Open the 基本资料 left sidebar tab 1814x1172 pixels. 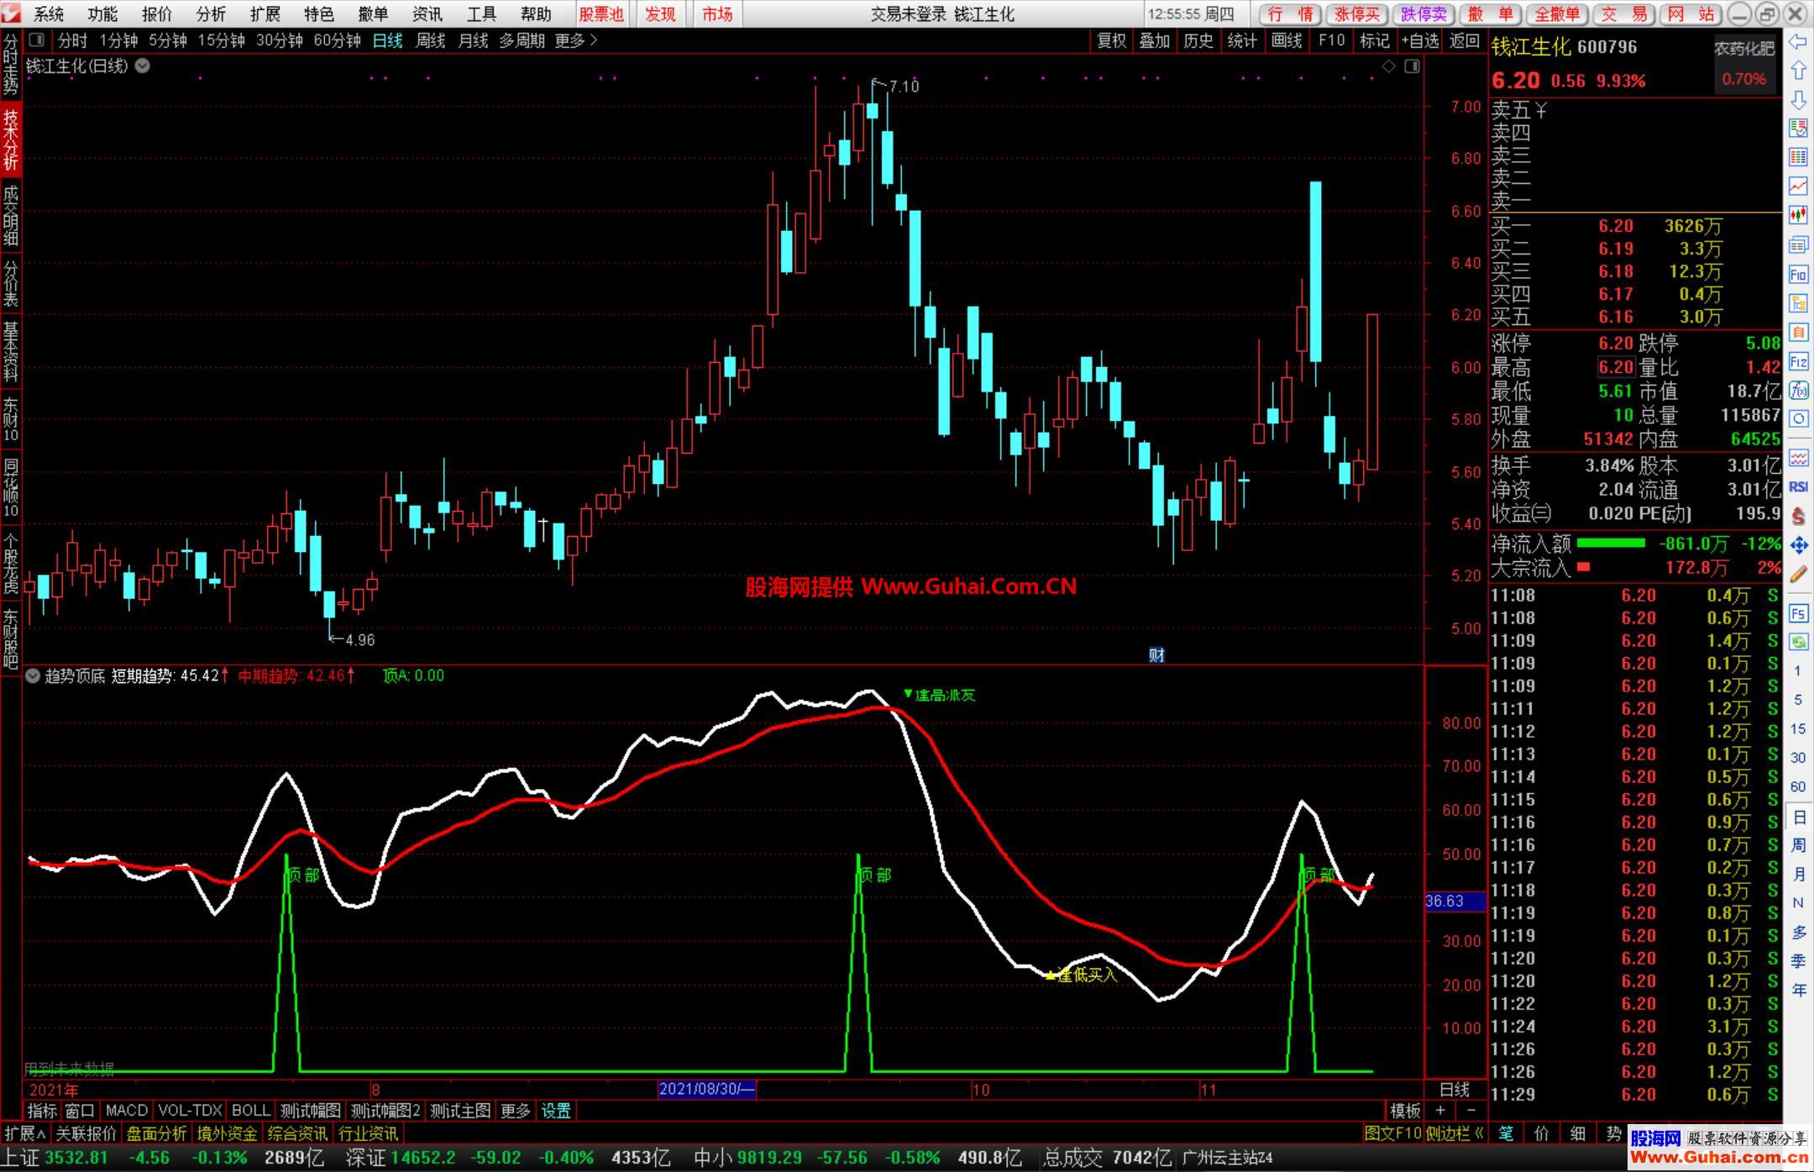tap(10, 351)
